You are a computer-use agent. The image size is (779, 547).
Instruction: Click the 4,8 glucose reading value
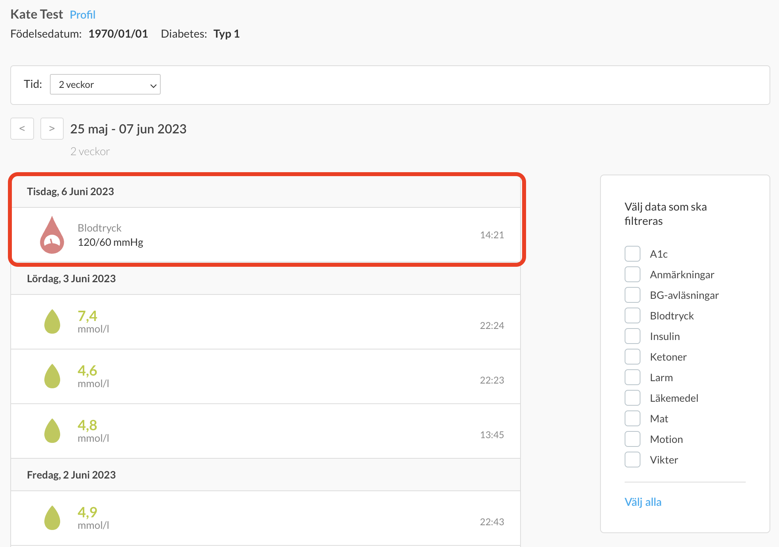point(87,425)
